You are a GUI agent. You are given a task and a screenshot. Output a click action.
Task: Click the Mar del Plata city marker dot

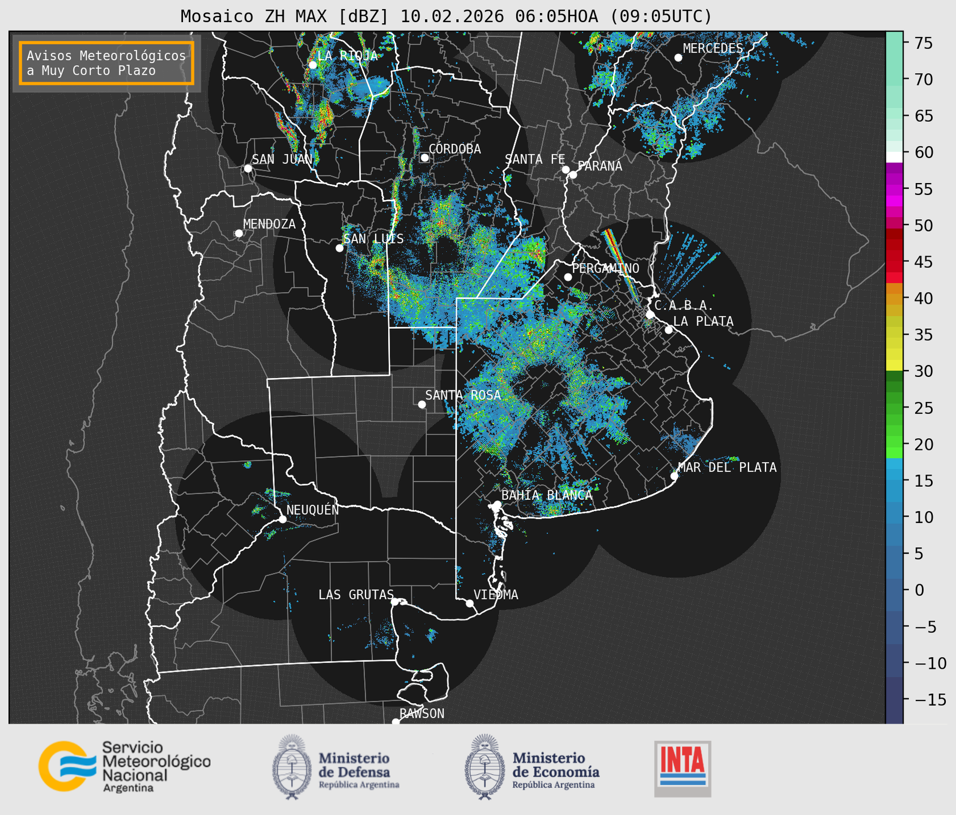point(674,476)
